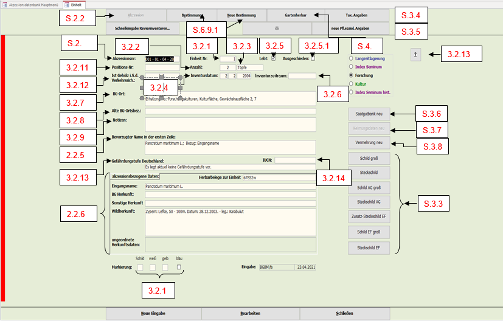The height and width of the screenshot is (321, 503).
Task: Enable the Ausgeschieden checkbox
Action: click(313, 58)
